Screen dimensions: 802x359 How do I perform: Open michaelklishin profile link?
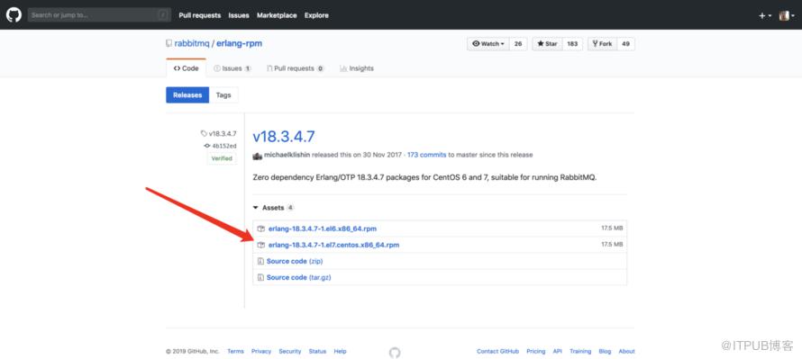[x=287, y=155]
